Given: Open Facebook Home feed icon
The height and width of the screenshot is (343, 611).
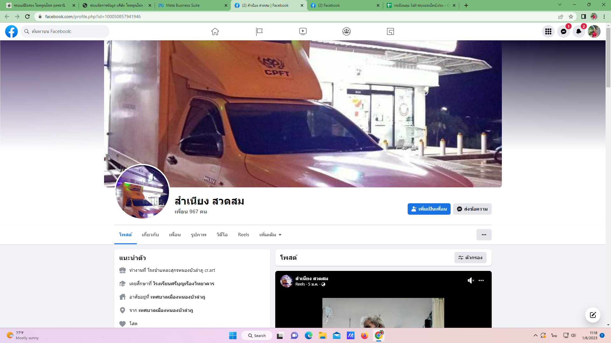Looking at the screenshot, I should click(x=215, y=31).
